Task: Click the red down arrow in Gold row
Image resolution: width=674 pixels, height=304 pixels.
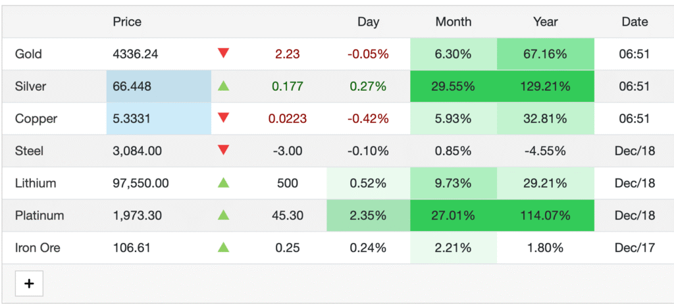Action: pos(224,54)
